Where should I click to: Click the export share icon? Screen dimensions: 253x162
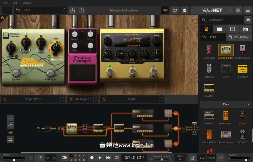click(x=82, y=10)
